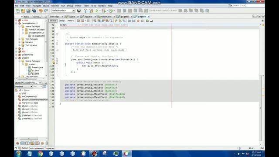Click the Debug Project toolbar icon
The image size is (279, 157).
coord(104,10)
